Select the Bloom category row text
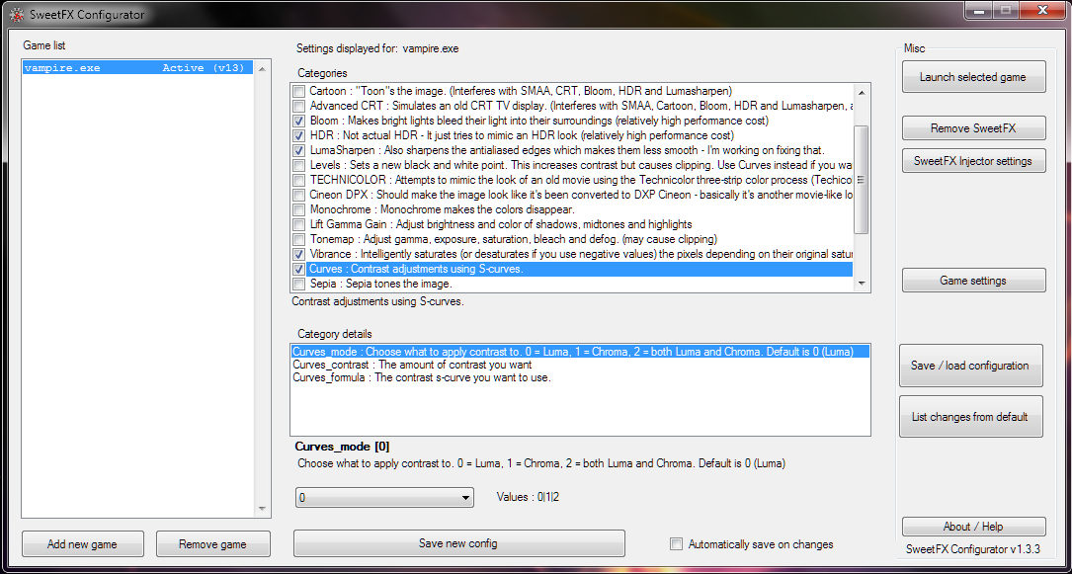1072x574 pixels. (x=538, y=121)
